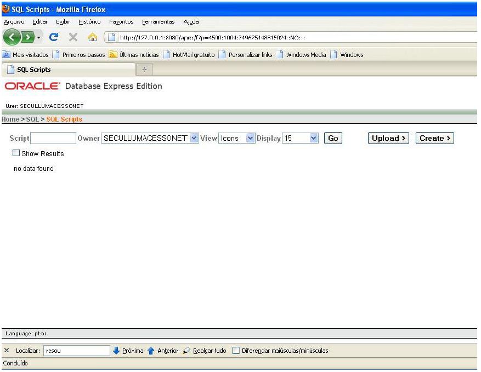The height and width of the screenshot is (372, 481).
Task: Open the Exibir menu
Action: 63,21
